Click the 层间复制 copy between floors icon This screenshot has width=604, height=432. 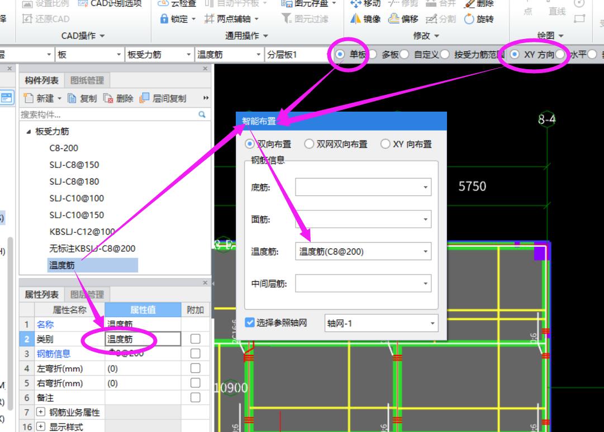coord(144,98)
